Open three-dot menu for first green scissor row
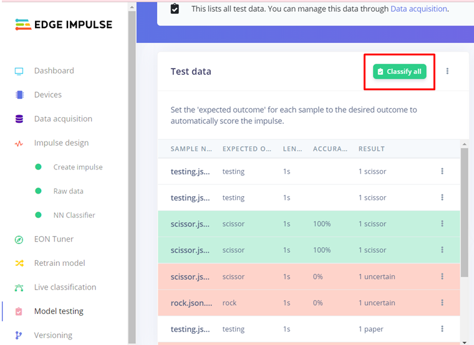The width and height of the screenshot is (474, 345). [442, 224]
